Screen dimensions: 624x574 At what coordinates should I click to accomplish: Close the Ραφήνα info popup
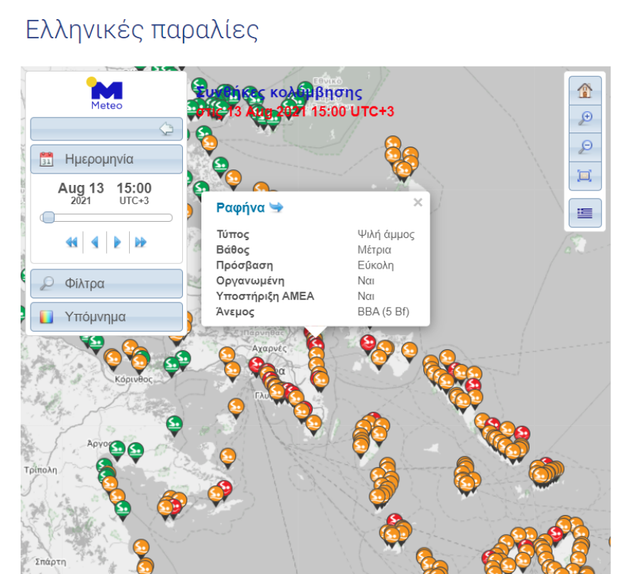[418, 202]
